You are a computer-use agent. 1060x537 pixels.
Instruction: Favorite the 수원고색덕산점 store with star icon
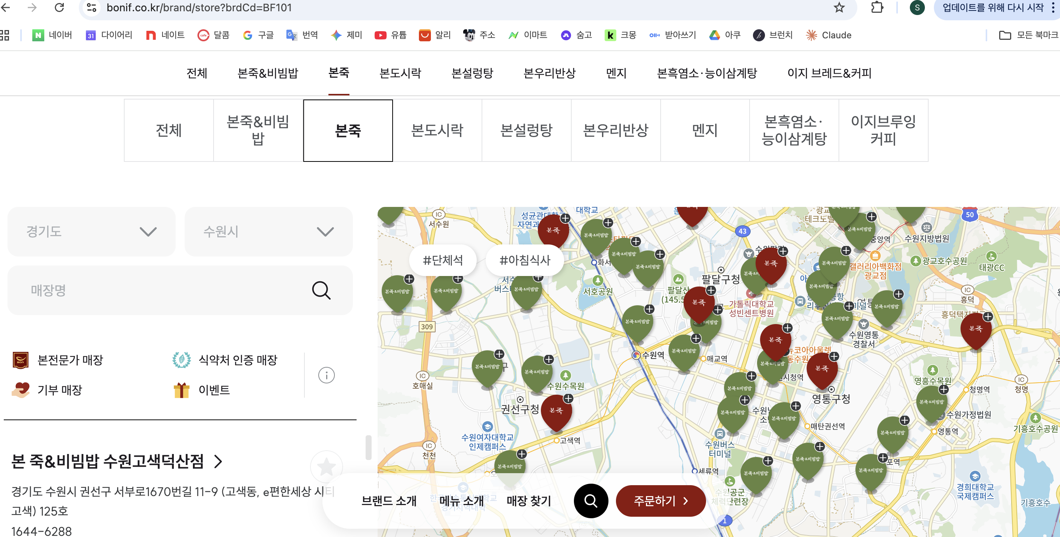coord(326,466)
